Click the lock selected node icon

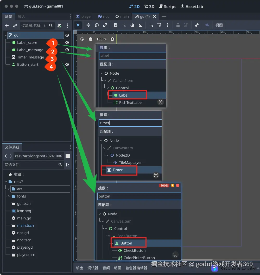[x=178, y=25]
